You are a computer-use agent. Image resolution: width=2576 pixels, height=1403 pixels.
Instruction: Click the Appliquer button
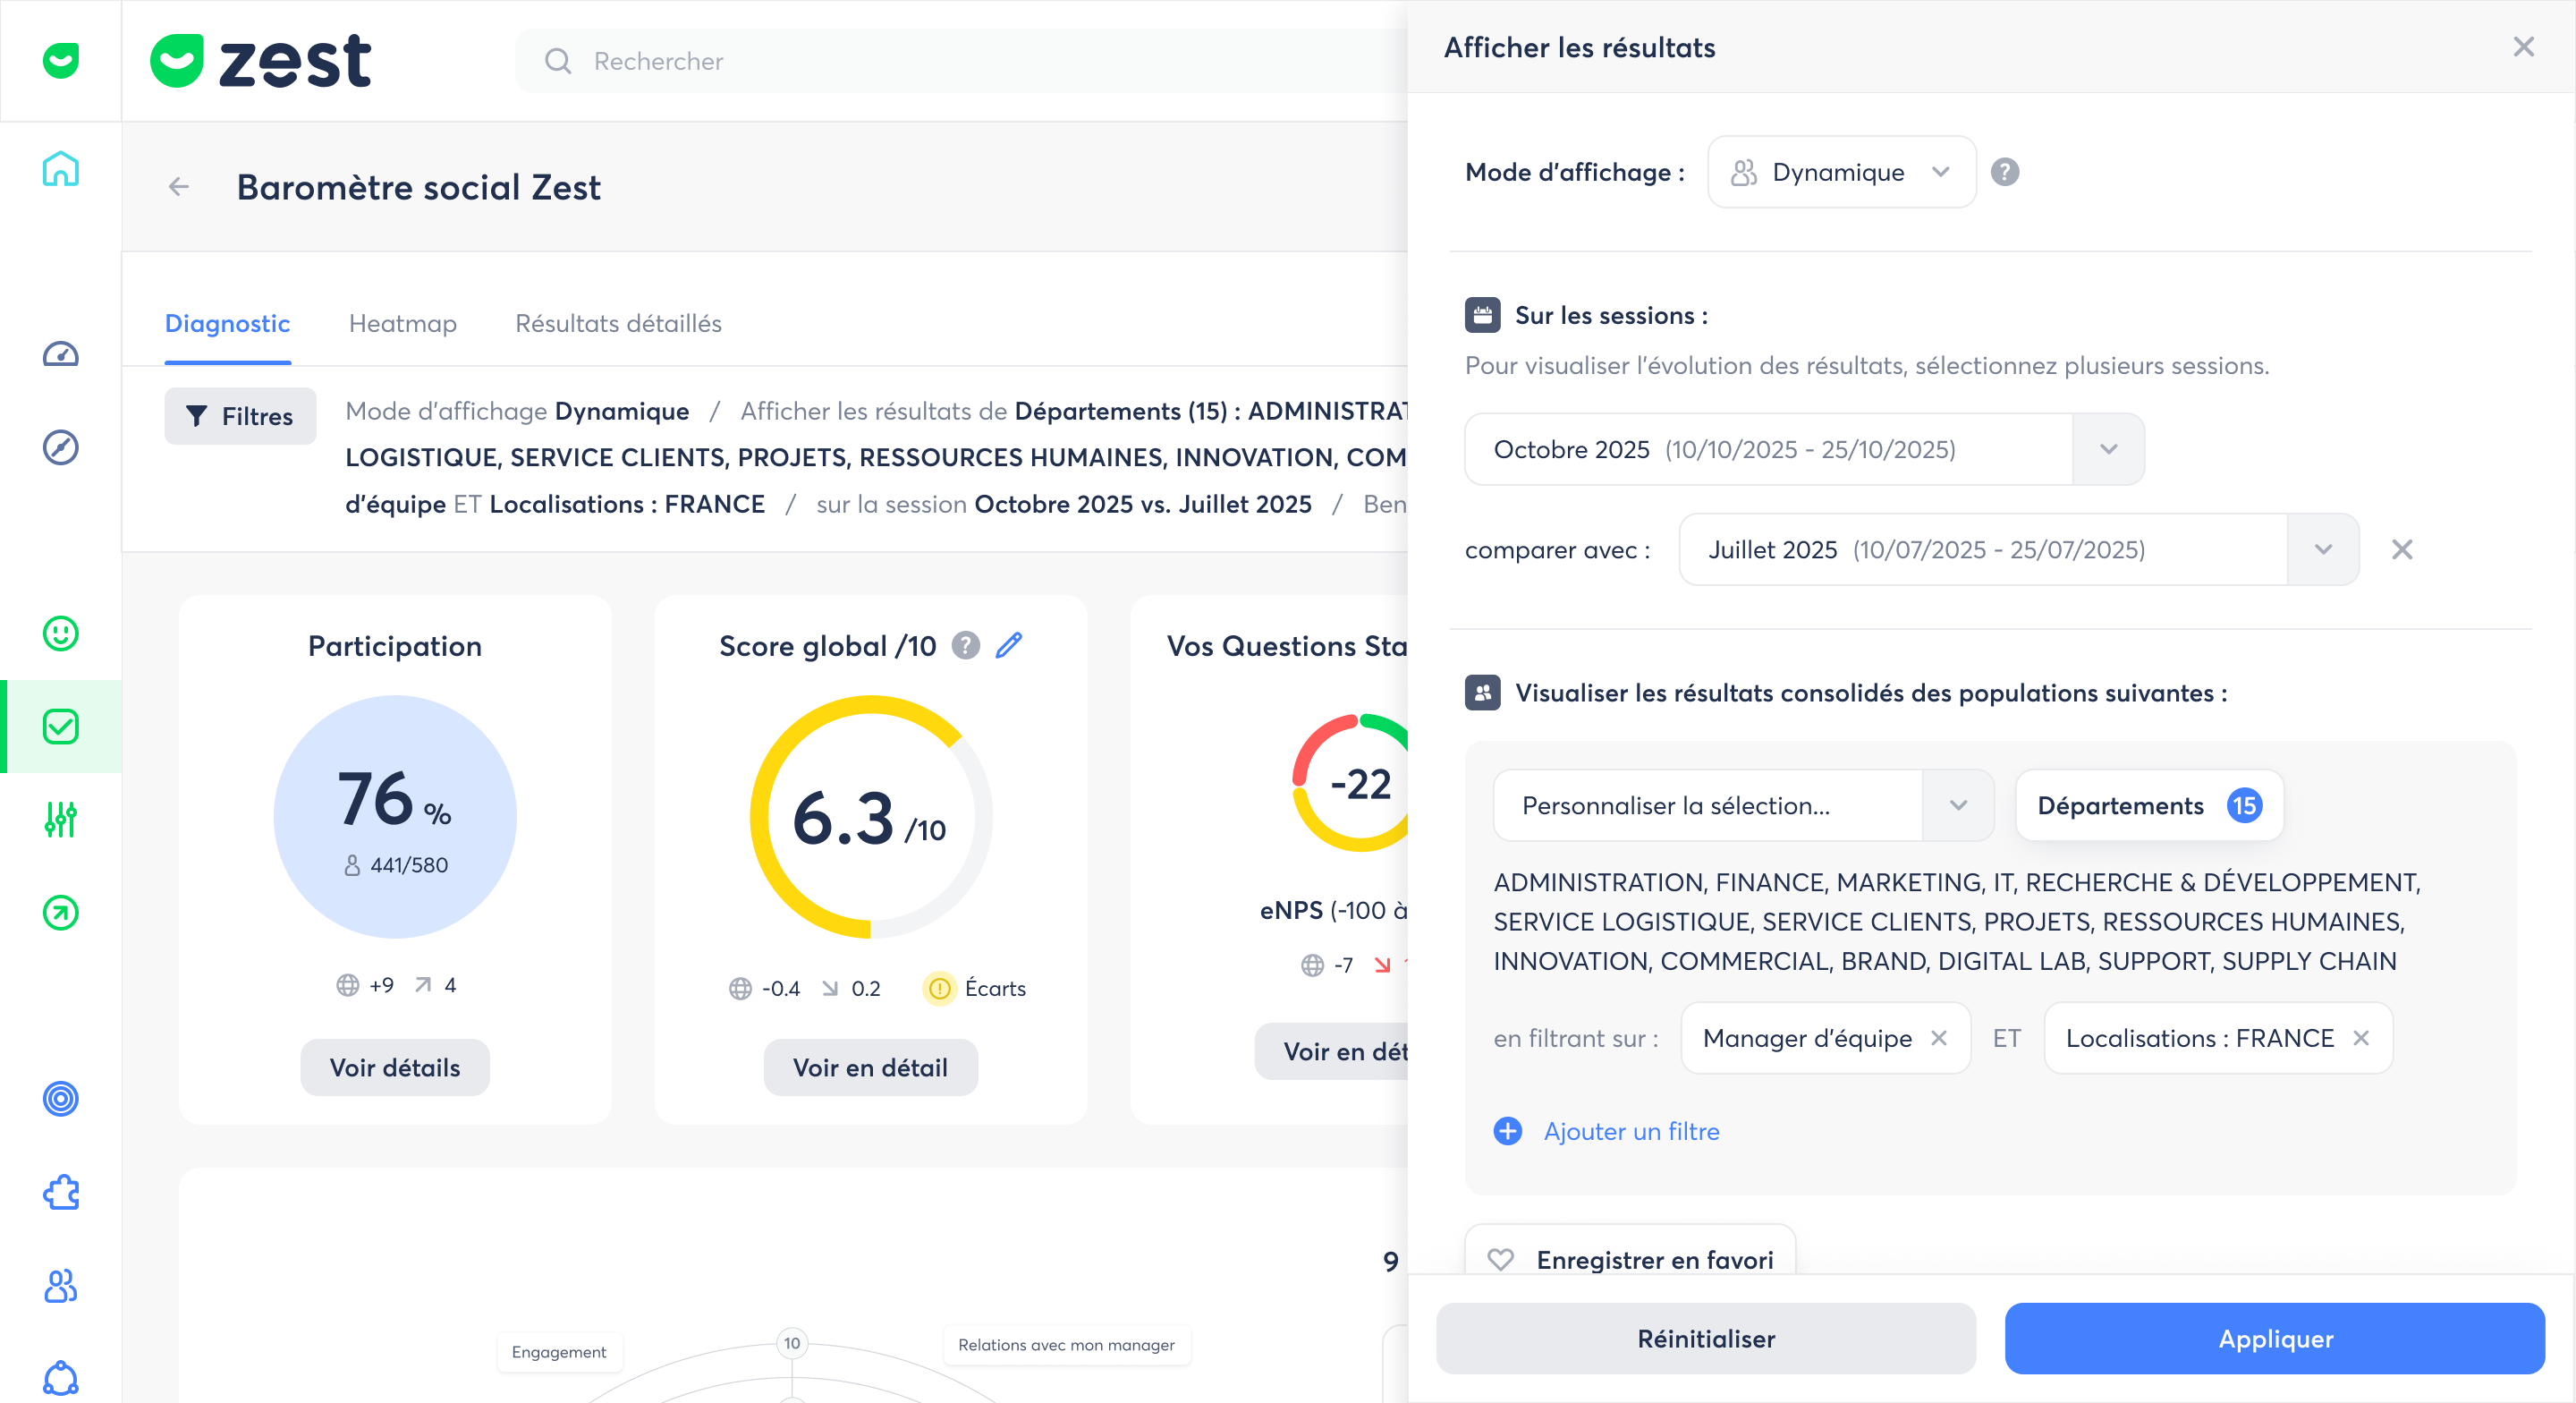tap(2274, 1338)
